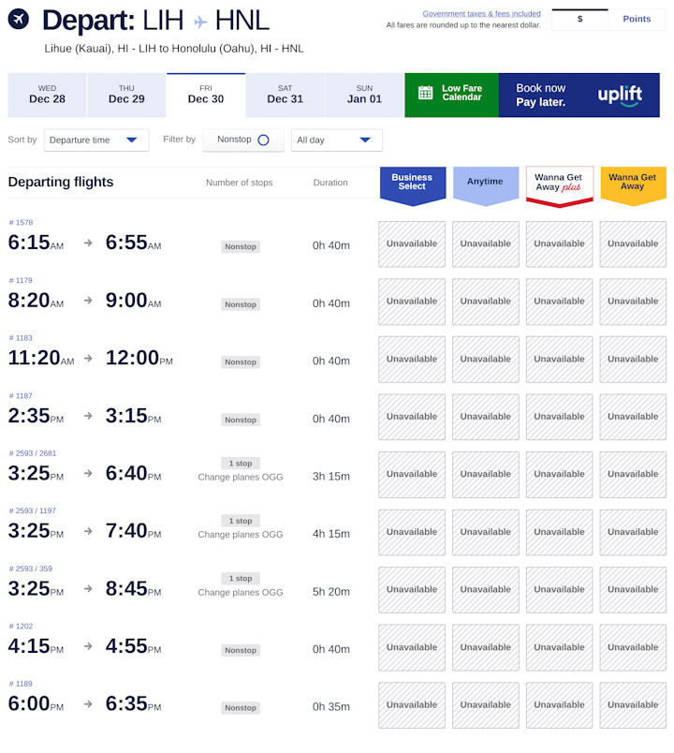Open flight # 1578 details link
Viewport: 674px width, 753px height.
pos(22,223)
